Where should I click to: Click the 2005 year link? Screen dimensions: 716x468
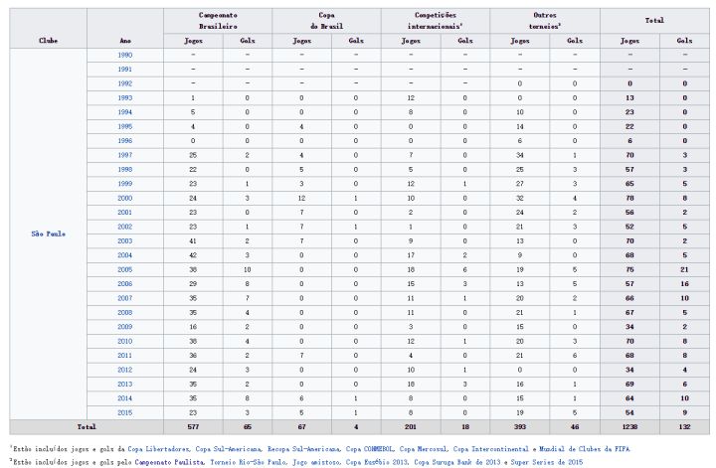tap(124, 268)
